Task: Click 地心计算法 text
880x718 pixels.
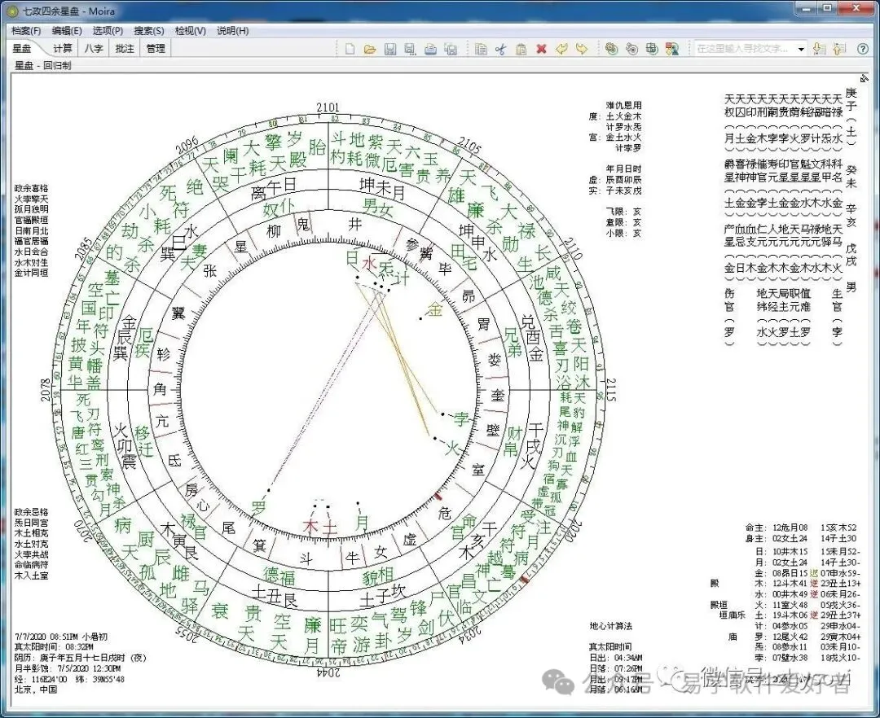Action: coord(610,625)
